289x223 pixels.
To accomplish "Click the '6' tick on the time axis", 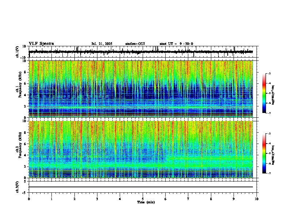I will click(x=166, y=199).
